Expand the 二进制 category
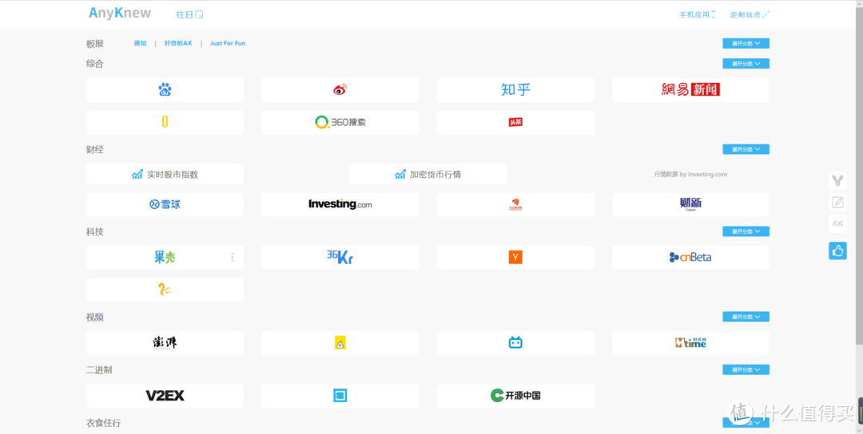The image size is (863, 434). tap(746, 369)
